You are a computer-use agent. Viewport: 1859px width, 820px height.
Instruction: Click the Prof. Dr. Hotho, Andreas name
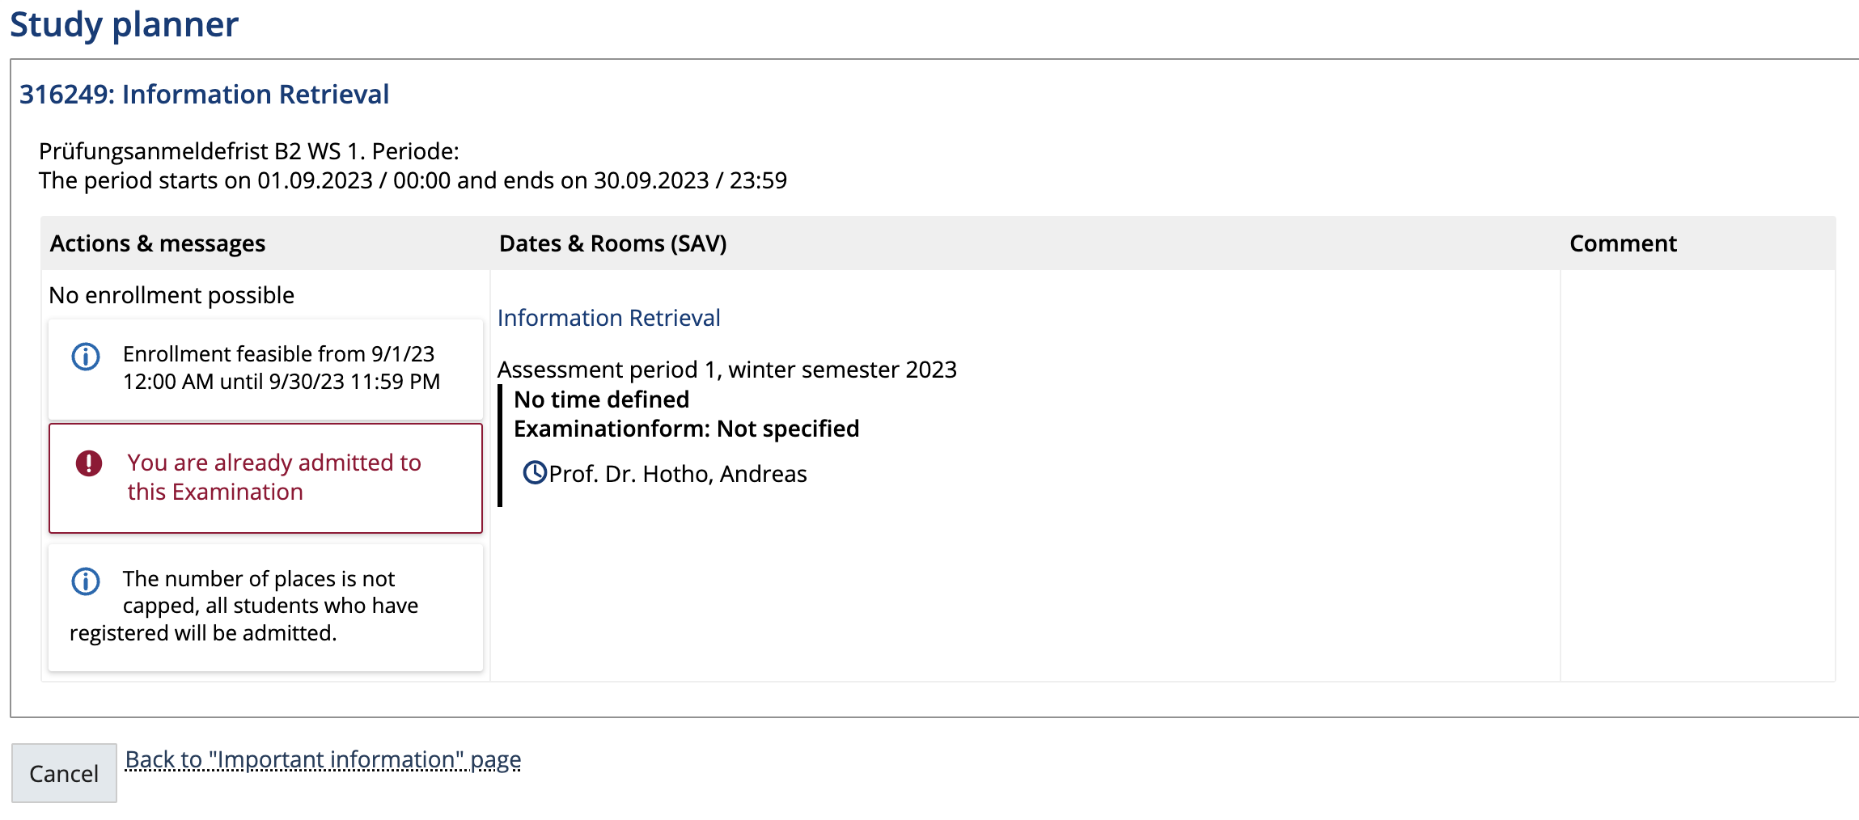tap(678, 474)
